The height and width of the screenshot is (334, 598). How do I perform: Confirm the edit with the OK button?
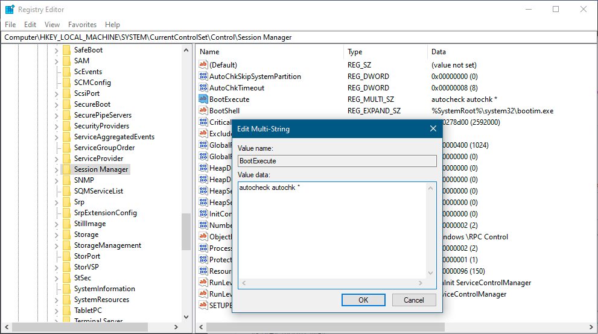(363, 300)
